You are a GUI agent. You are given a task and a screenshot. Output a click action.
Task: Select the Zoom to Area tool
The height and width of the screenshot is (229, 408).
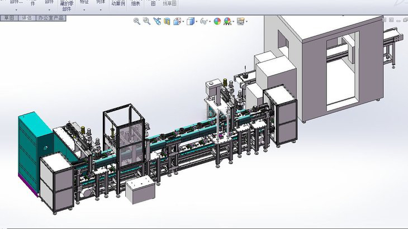[x=146, y=21]
